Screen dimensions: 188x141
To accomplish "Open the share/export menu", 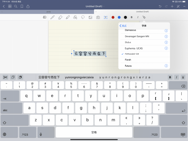I will (x=28, y=6).
